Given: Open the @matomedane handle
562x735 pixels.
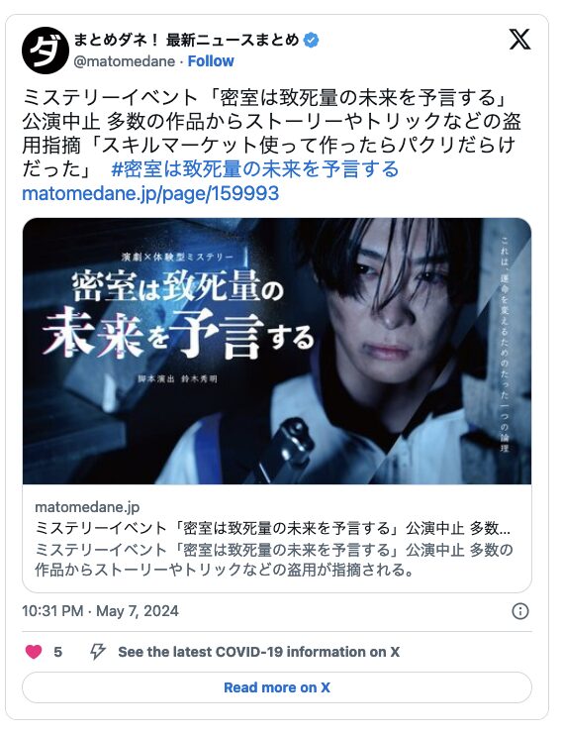Looking at the screenshot, I should 125,61.
